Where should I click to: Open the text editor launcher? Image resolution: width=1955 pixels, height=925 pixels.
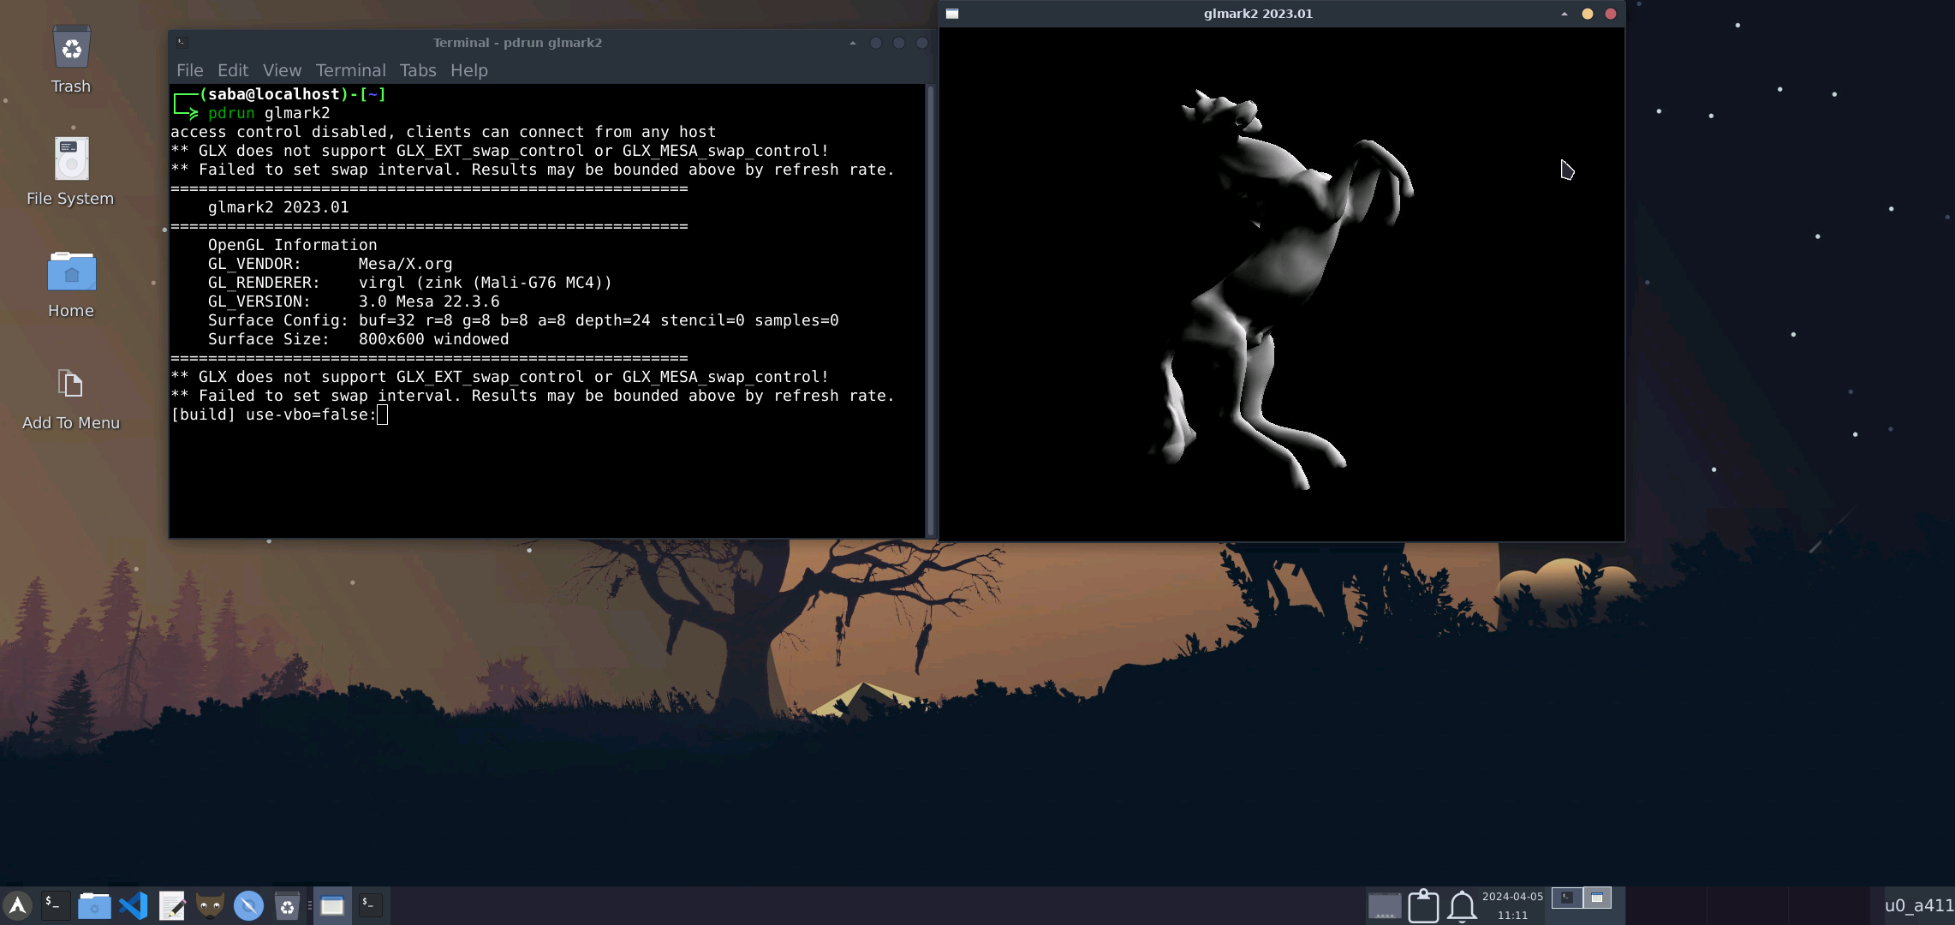(x=172, y=905)
